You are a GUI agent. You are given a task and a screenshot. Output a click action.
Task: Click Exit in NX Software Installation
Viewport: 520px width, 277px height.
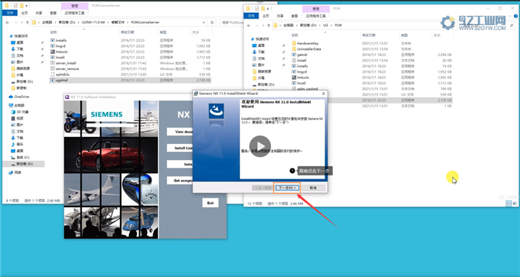point(210,203)
